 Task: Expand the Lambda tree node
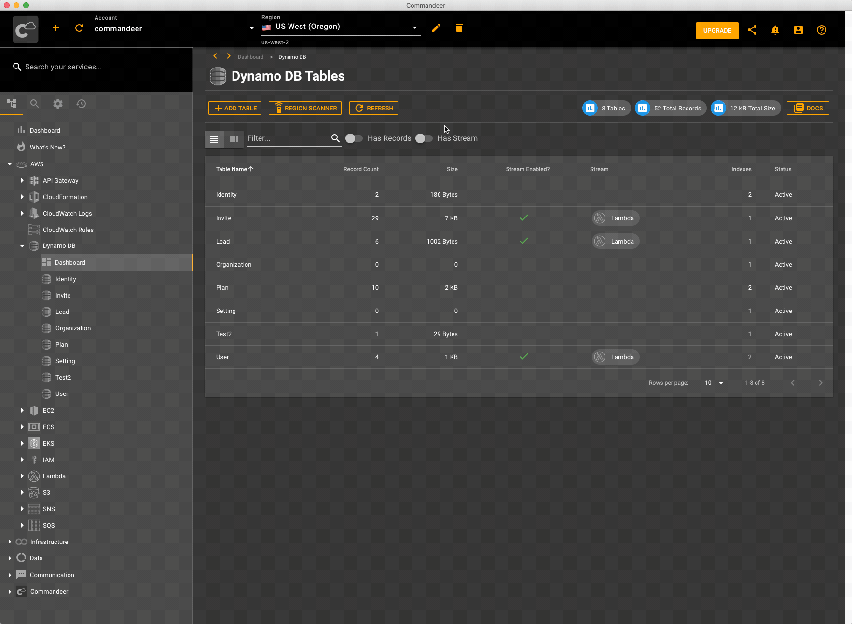[22, 476]
